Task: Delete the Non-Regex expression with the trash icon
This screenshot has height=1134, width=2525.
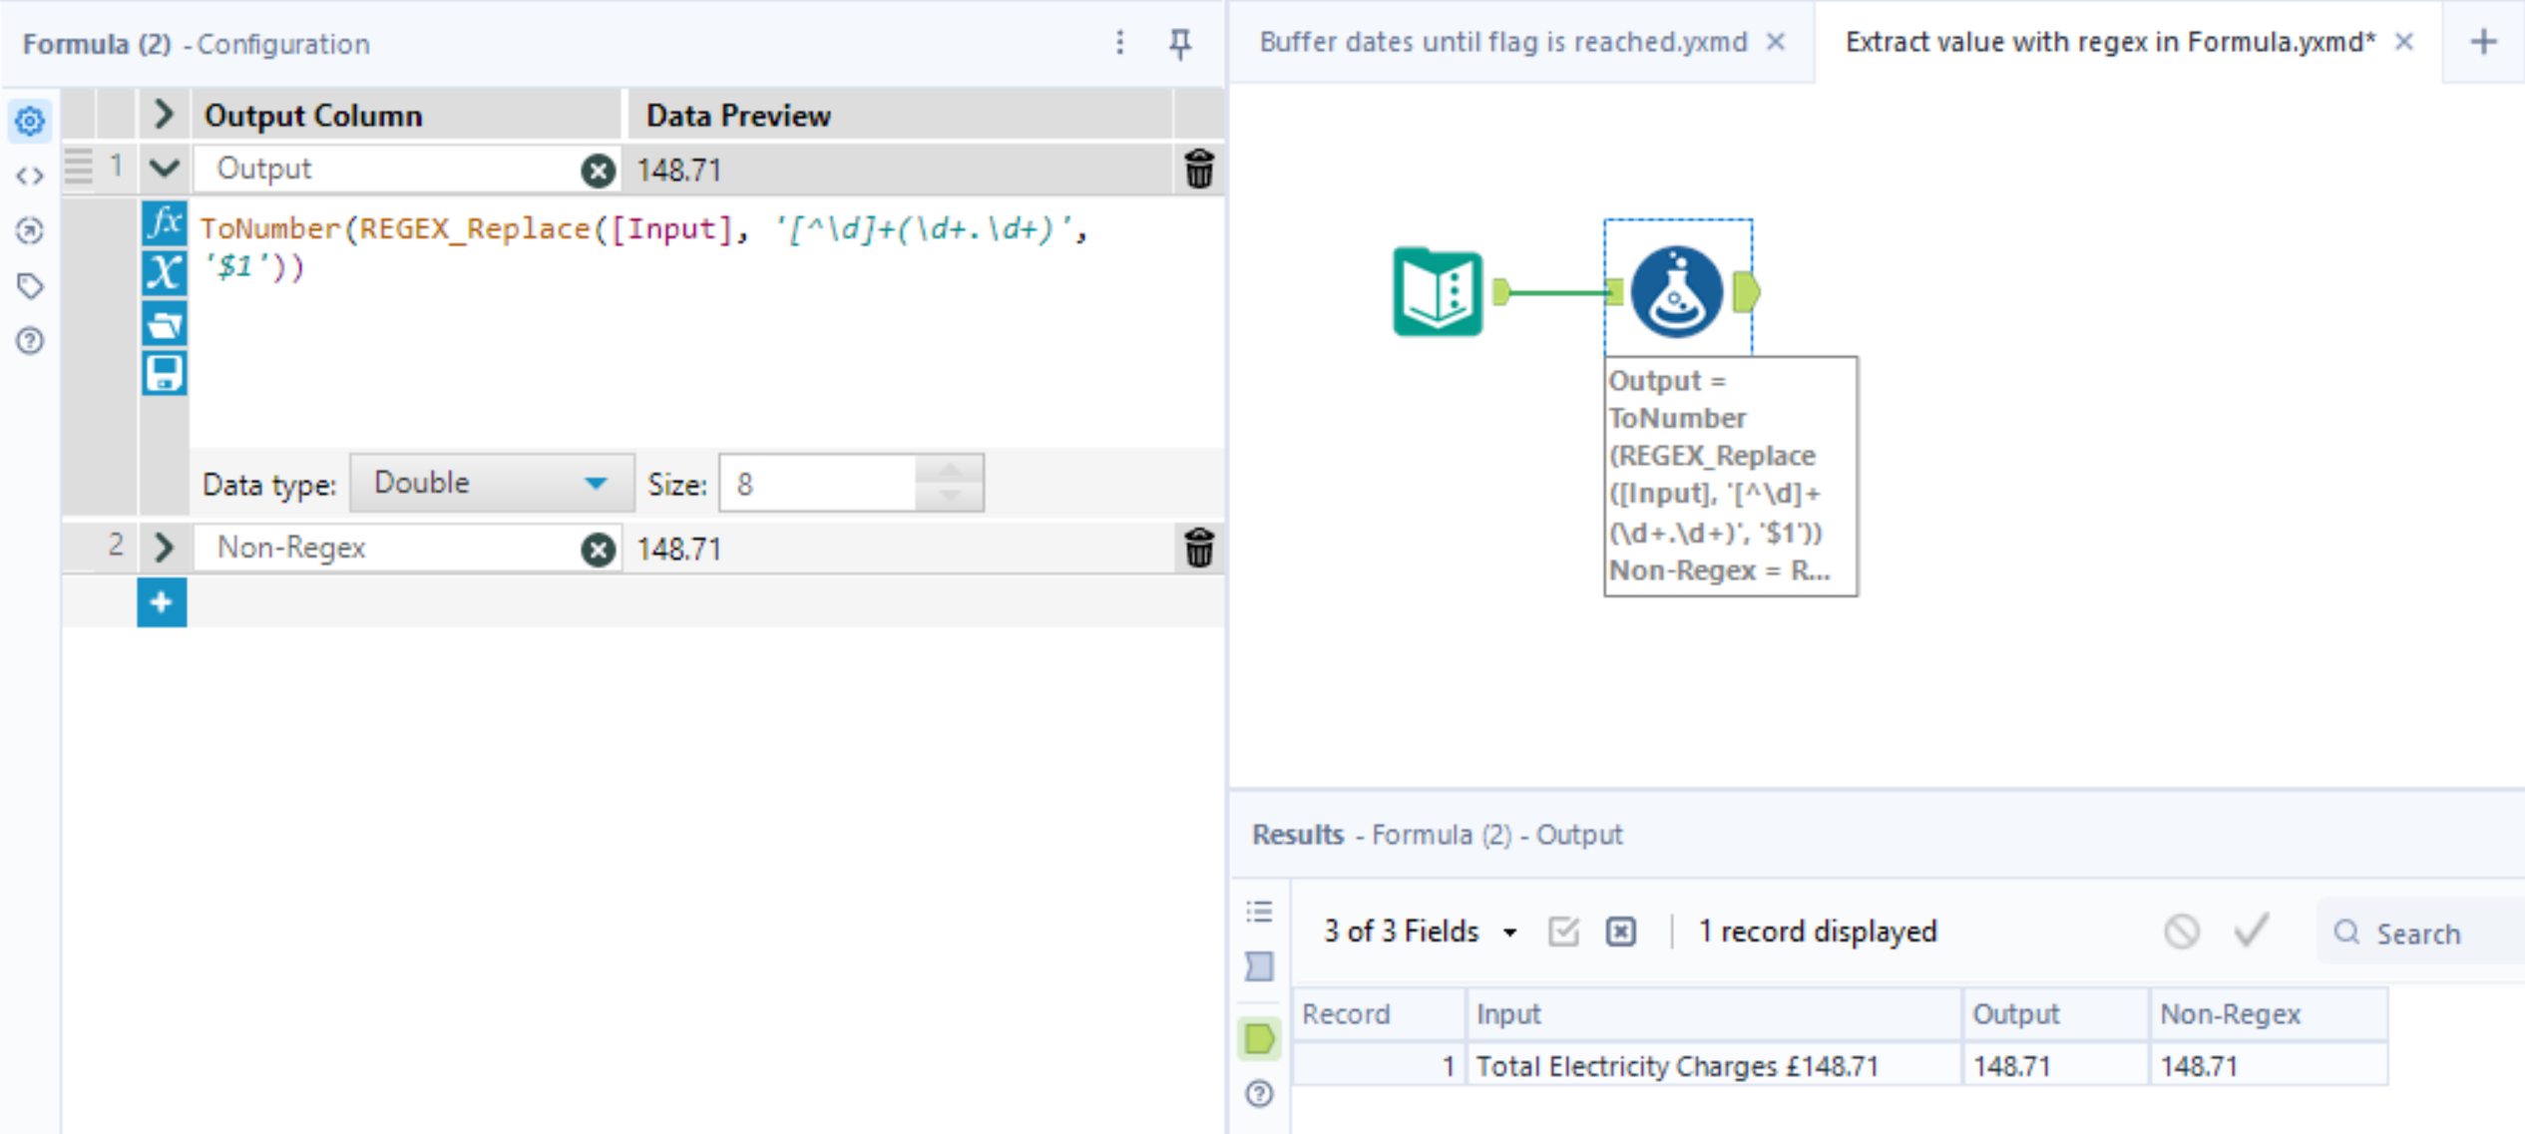Action: click(x=1198, y=548)
